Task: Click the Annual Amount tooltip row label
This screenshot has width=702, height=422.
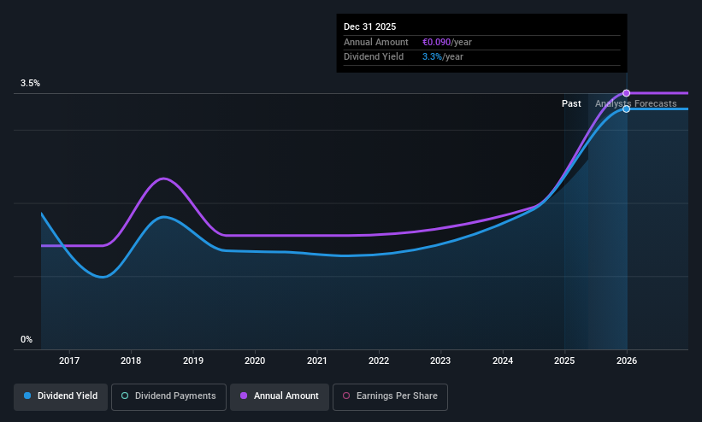Action: tap(376, 42)
